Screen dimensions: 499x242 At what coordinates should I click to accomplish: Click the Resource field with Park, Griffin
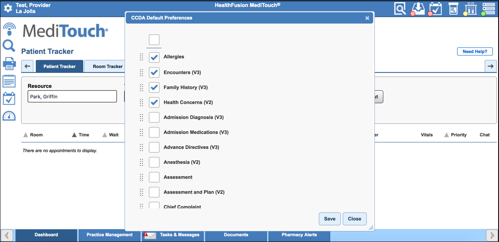pyautogui.click(x=72, y=97)
